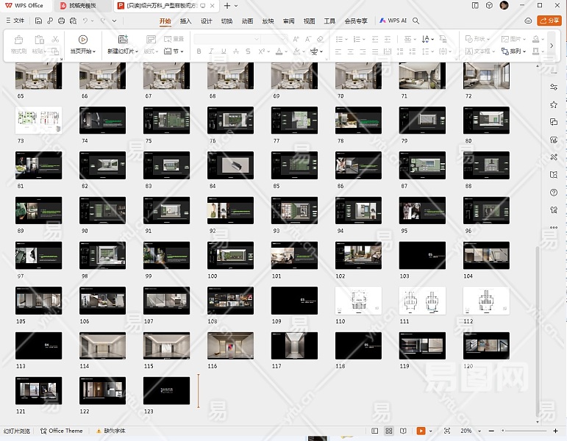Image resolution: width=567 pixels, height=441 pixels.
Task: Switch to the 动画 ribbon tab
Action: tap(247, 21)
